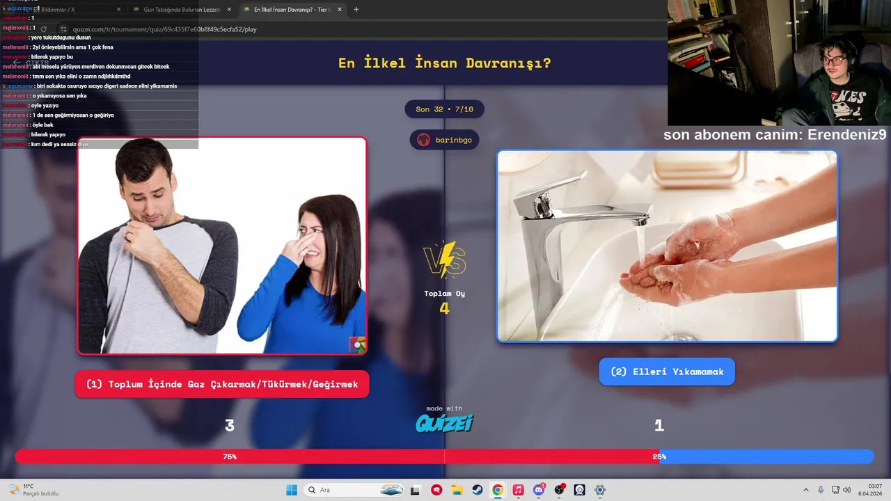Click the Toplam Oy total votes label

tap(444, 294)
